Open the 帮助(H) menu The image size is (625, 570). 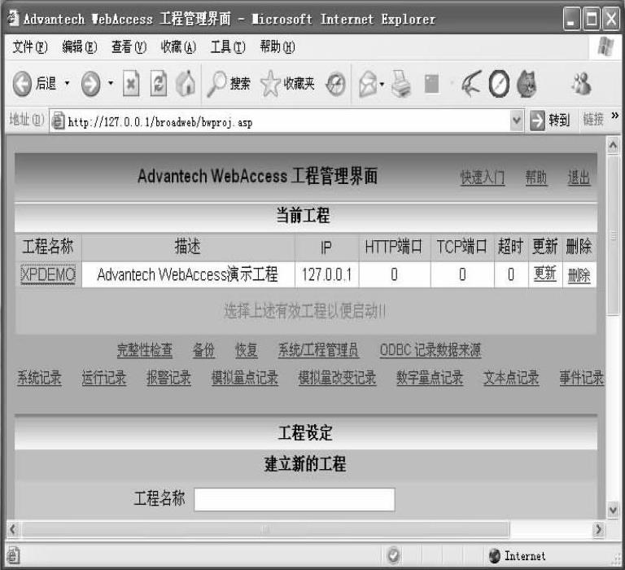tap(278, 47)
